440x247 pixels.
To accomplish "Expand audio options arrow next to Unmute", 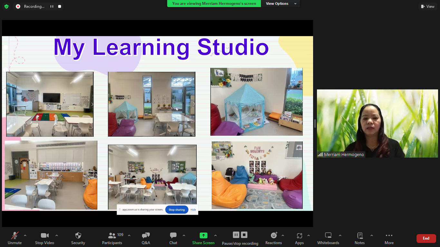I will (x=25, y=235).
